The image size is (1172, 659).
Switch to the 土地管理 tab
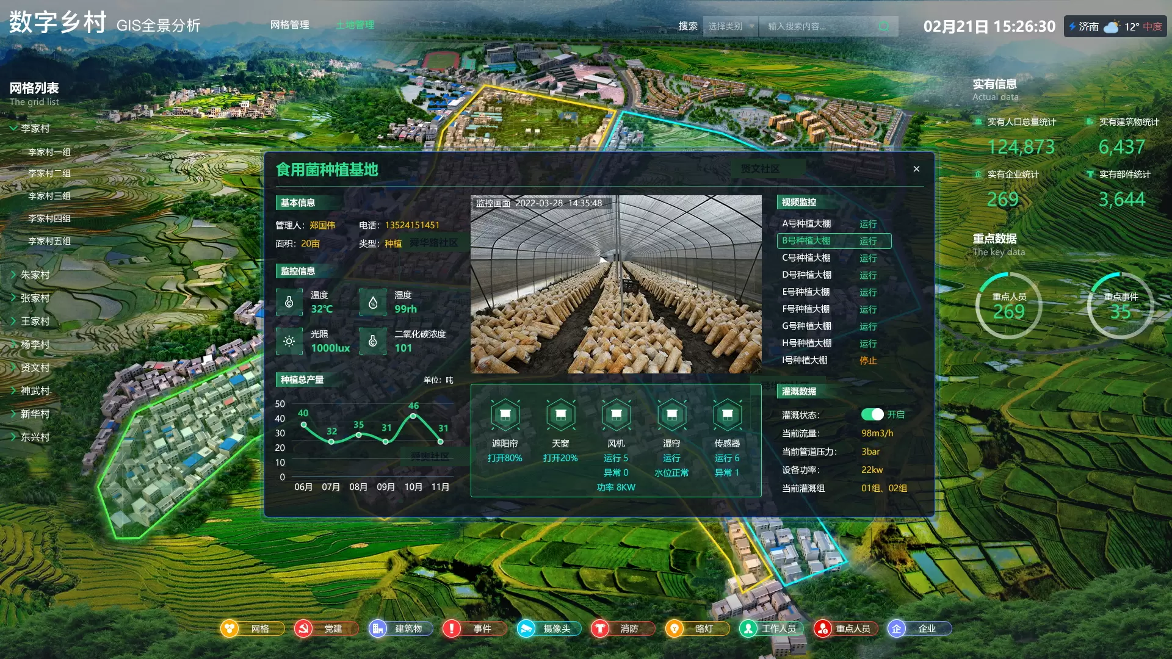(355, 25)
